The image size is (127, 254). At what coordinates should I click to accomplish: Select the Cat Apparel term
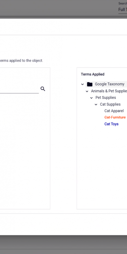114,111
